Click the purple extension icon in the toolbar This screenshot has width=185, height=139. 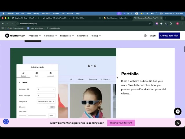(157, 24)
